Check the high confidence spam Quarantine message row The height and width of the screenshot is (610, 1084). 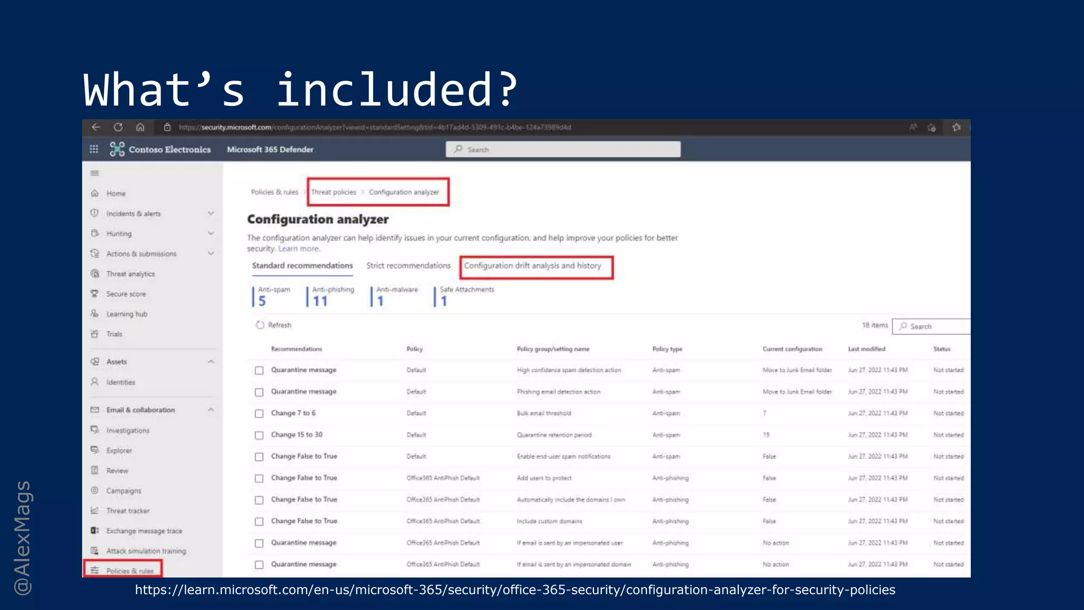click(x=259, y=371)
